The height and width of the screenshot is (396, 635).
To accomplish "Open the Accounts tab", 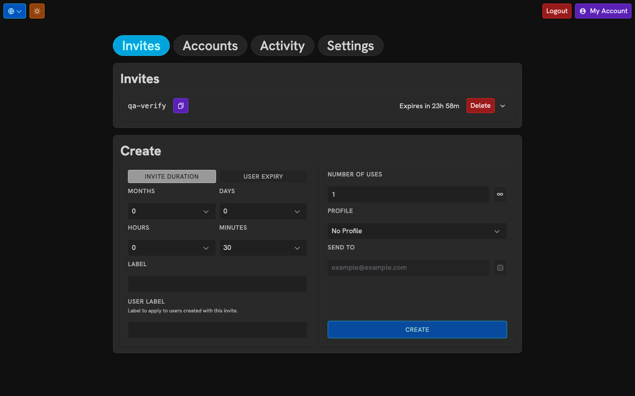I will click(x=210, y=46).
